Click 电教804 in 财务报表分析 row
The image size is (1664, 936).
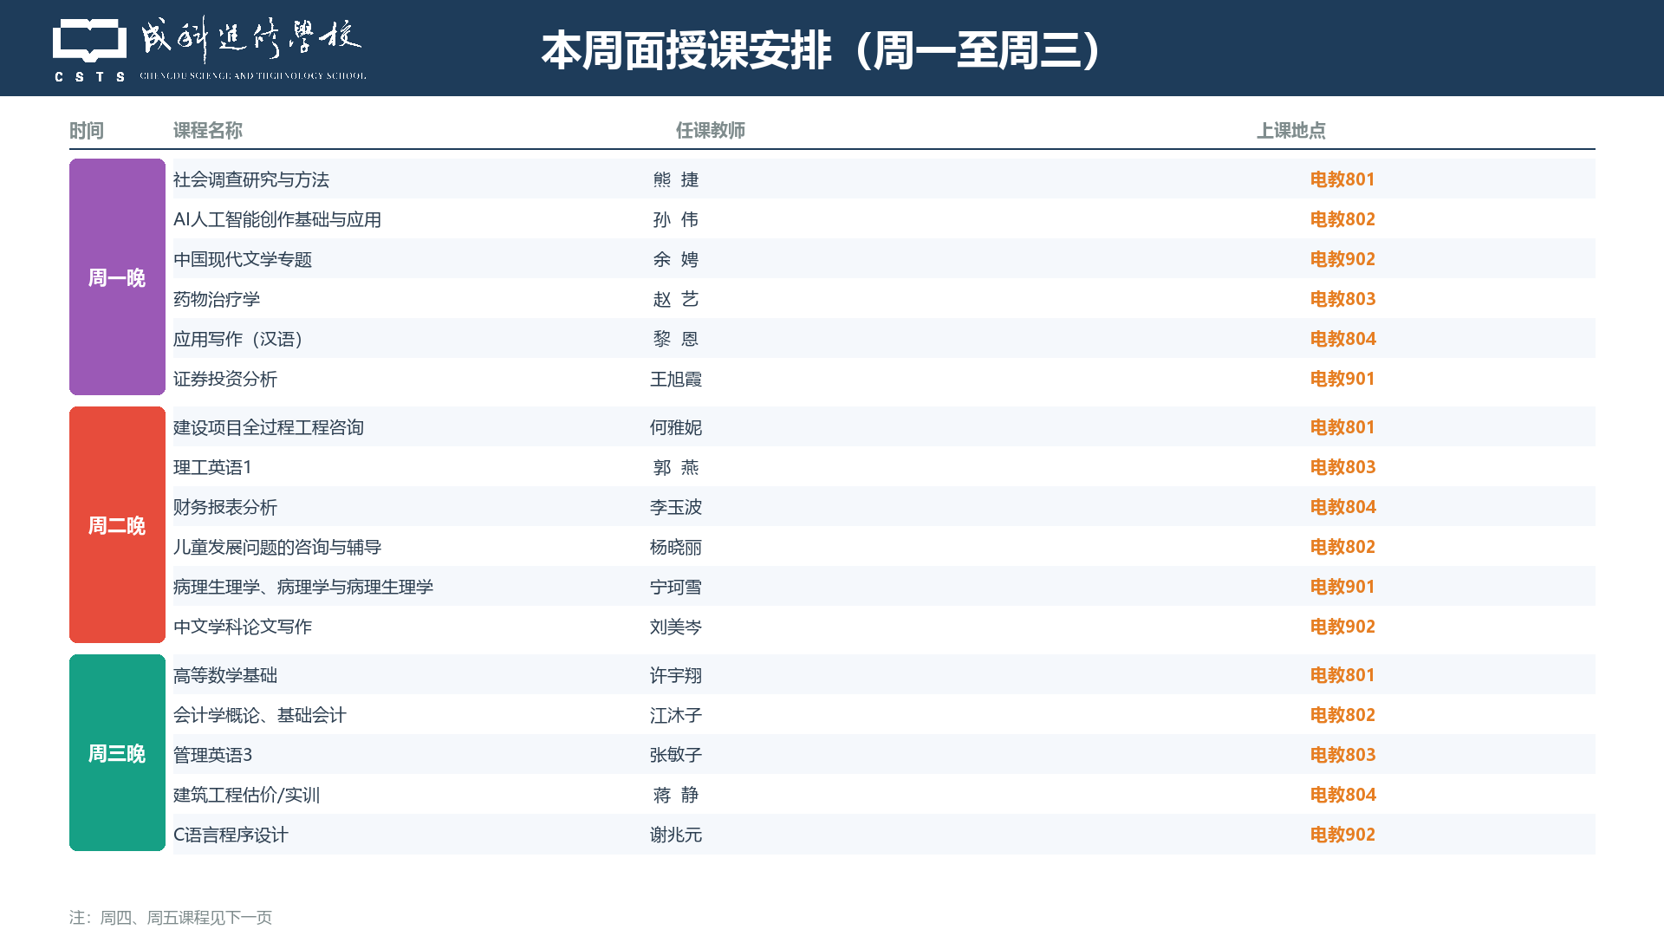1342,507
